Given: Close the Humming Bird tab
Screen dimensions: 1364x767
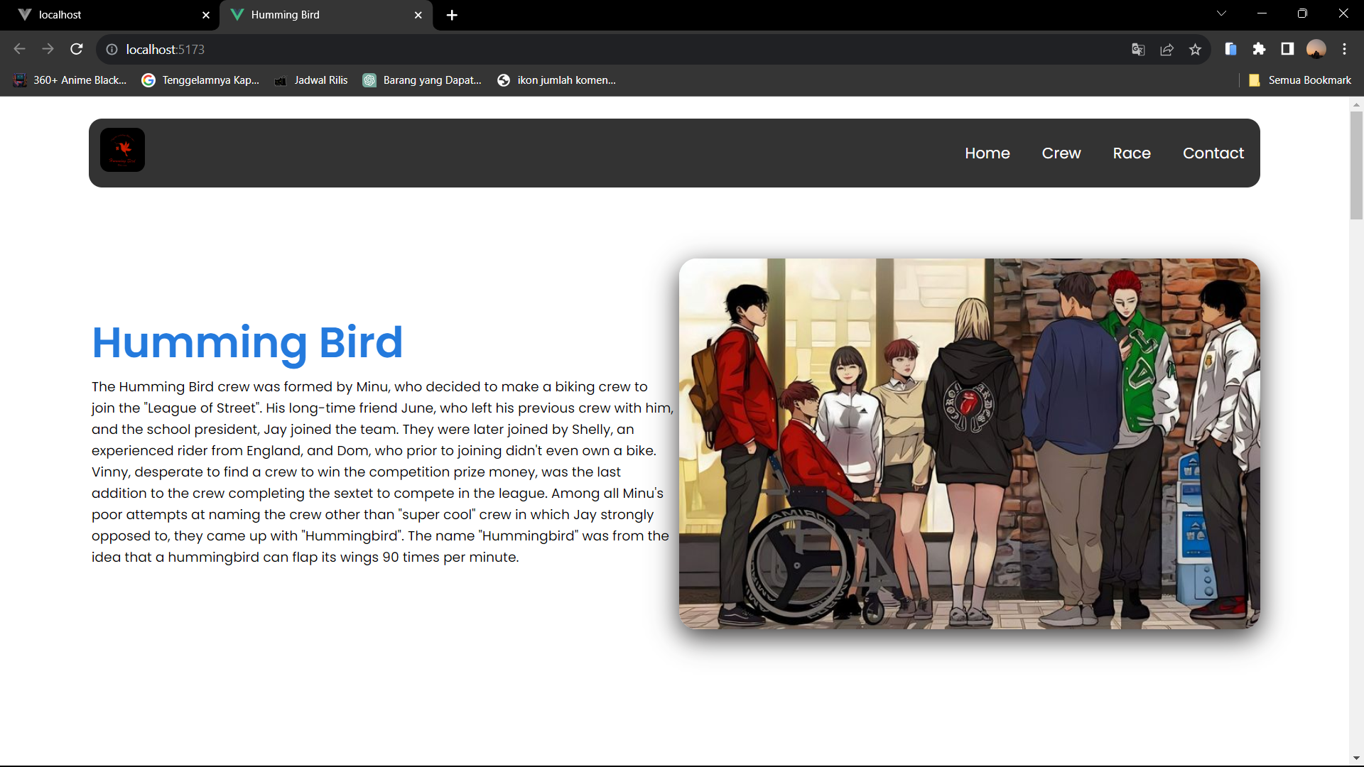Looking at the screenshot, I should click(x=418, y=15).
